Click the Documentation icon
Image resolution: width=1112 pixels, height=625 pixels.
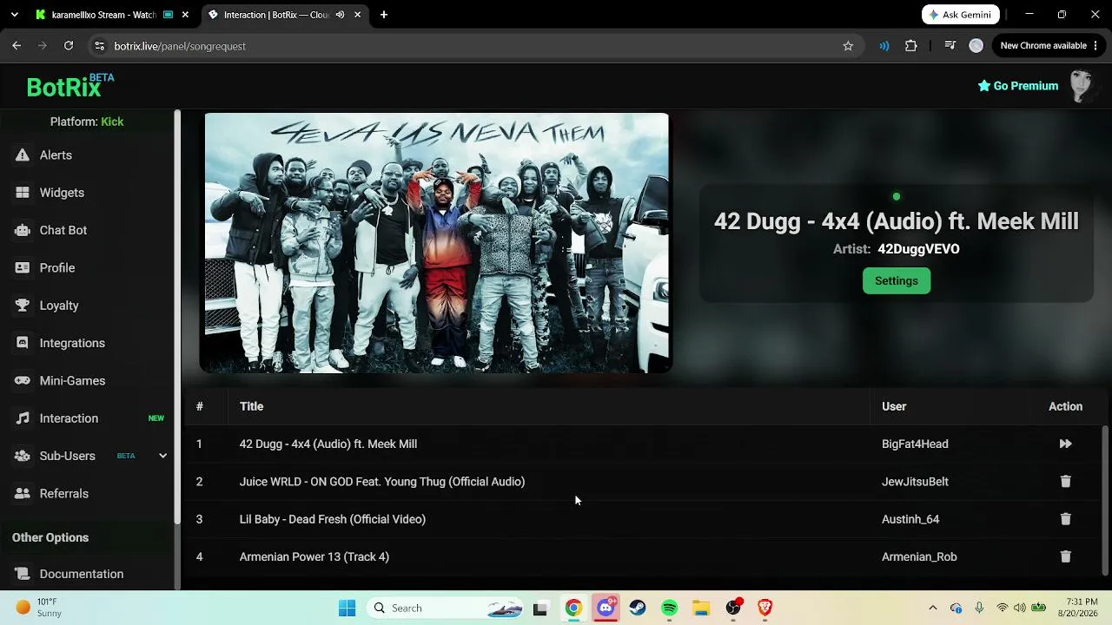(x=23, y=574)
